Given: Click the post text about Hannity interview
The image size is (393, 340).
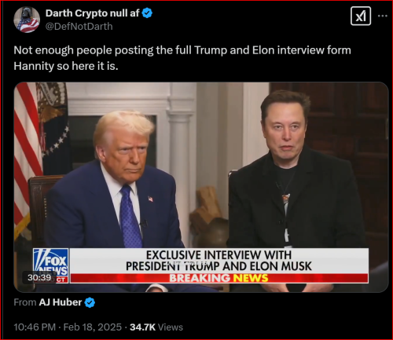Looking at the screenshot, I should pos(182,58).
